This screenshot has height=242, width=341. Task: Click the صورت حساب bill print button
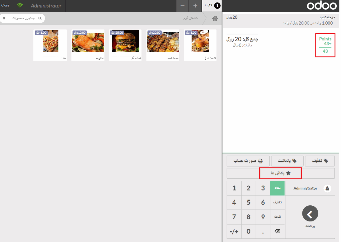point(248,161)
